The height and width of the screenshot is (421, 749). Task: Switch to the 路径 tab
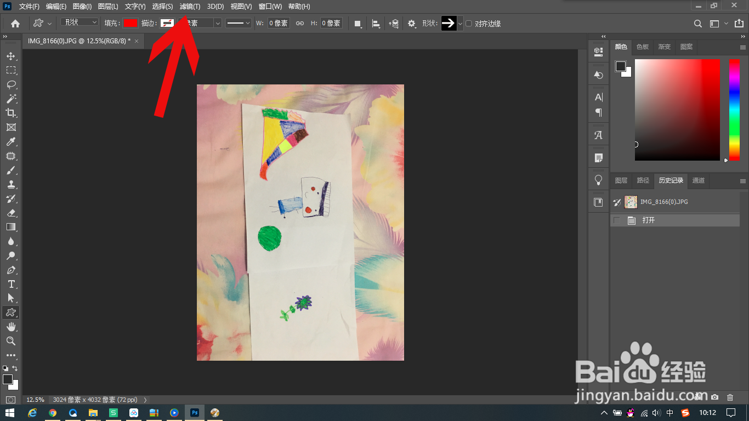tap(643, 180)
